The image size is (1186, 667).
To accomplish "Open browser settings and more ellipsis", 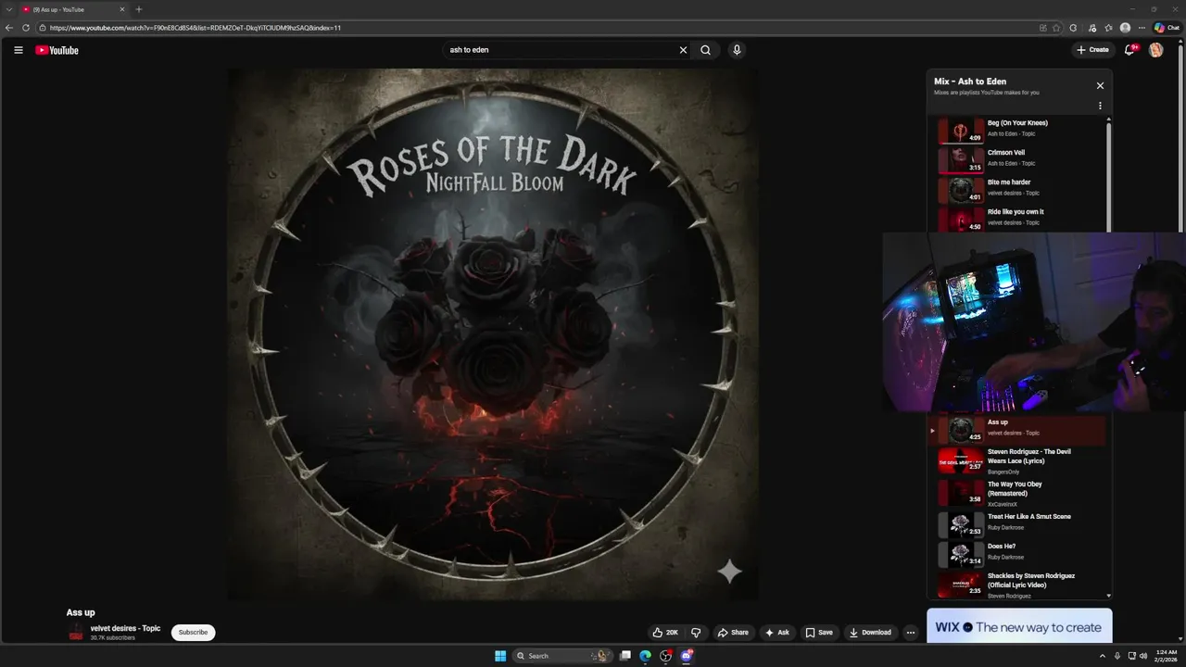I will (x=1141, y=28).
